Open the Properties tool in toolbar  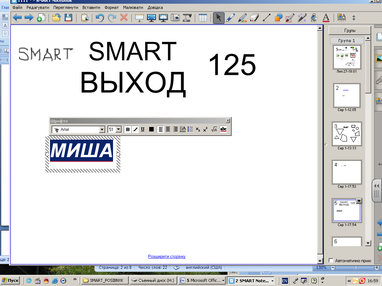(342, 18)
